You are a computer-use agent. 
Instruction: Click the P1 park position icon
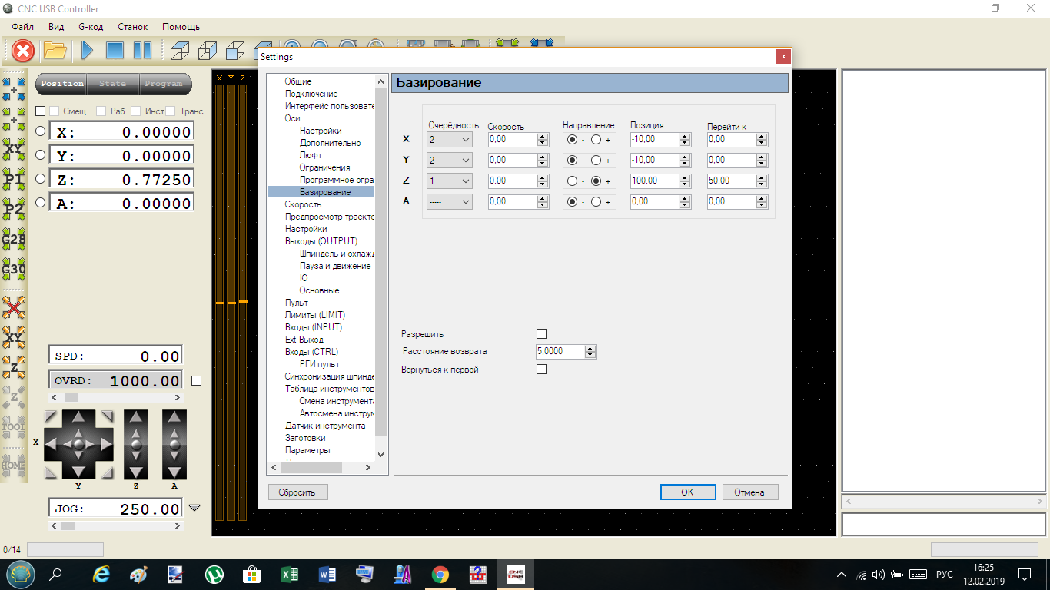click(14, 180)
